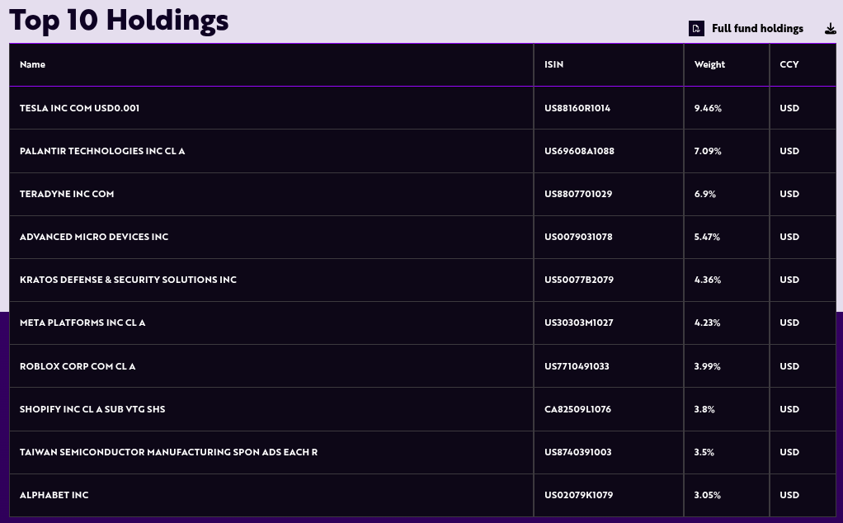
Task: Select the Meta Platforms holding name
Action: coord(82,323)
